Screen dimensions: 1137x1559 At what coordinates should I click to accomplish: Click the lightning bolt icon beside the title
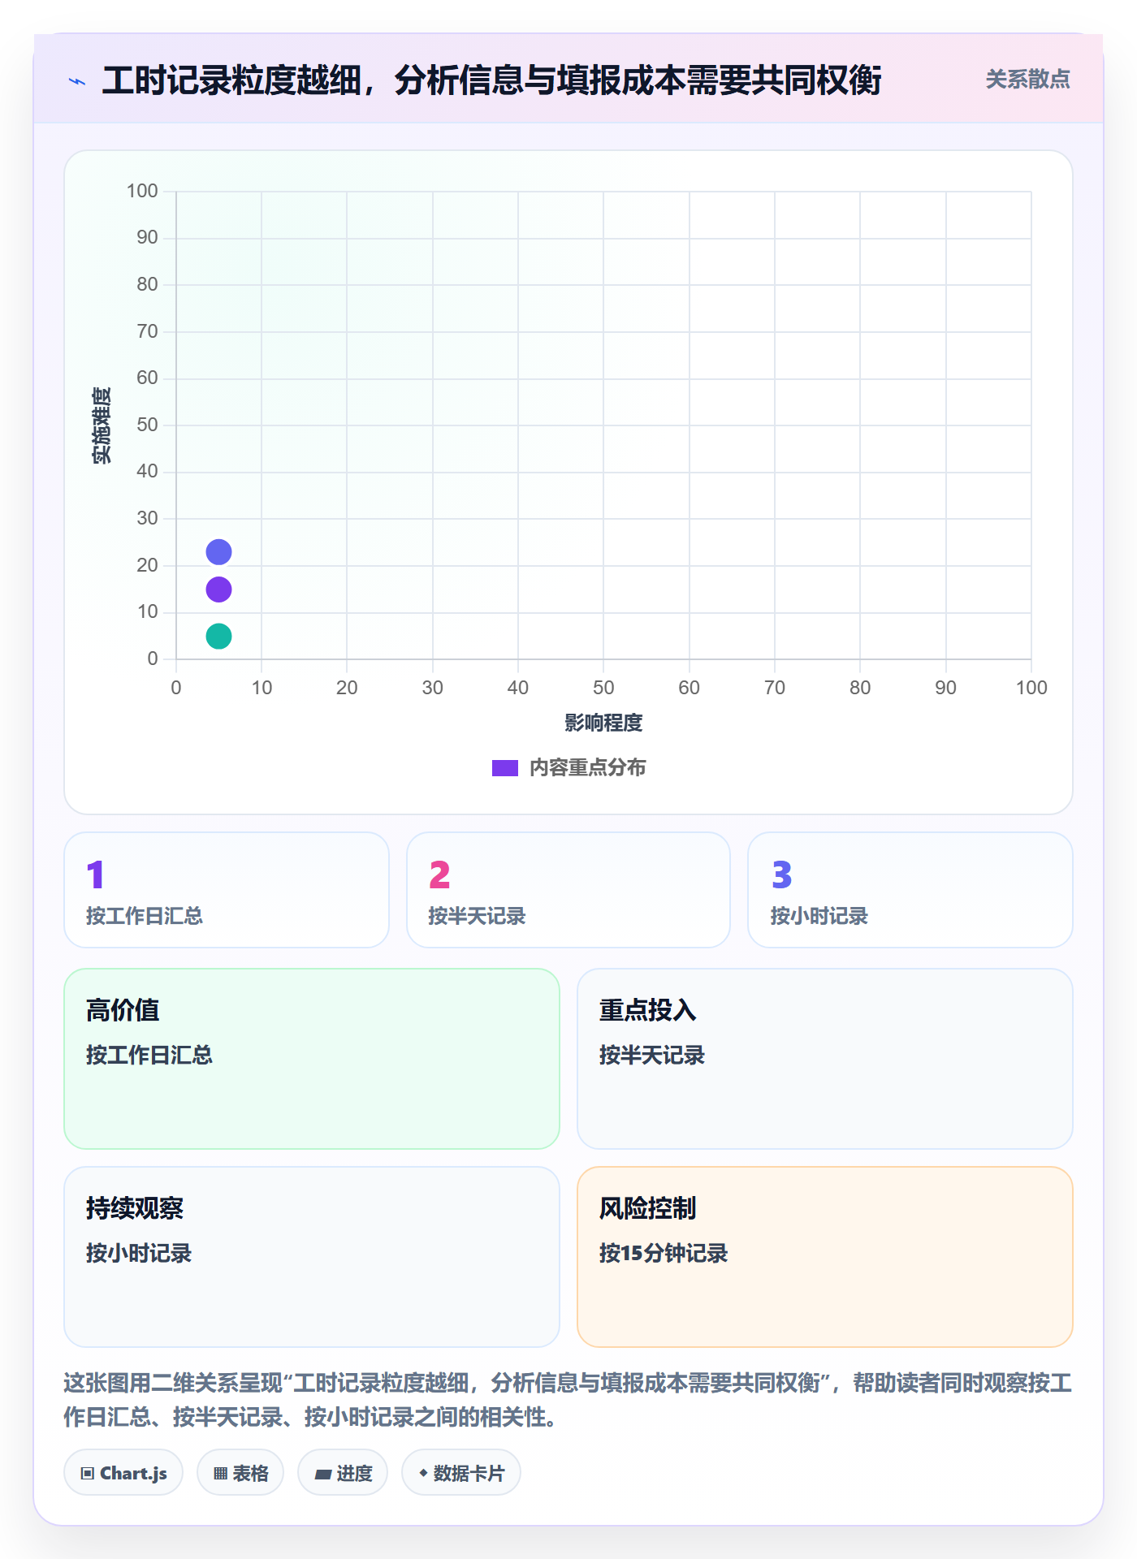(77, 81)
